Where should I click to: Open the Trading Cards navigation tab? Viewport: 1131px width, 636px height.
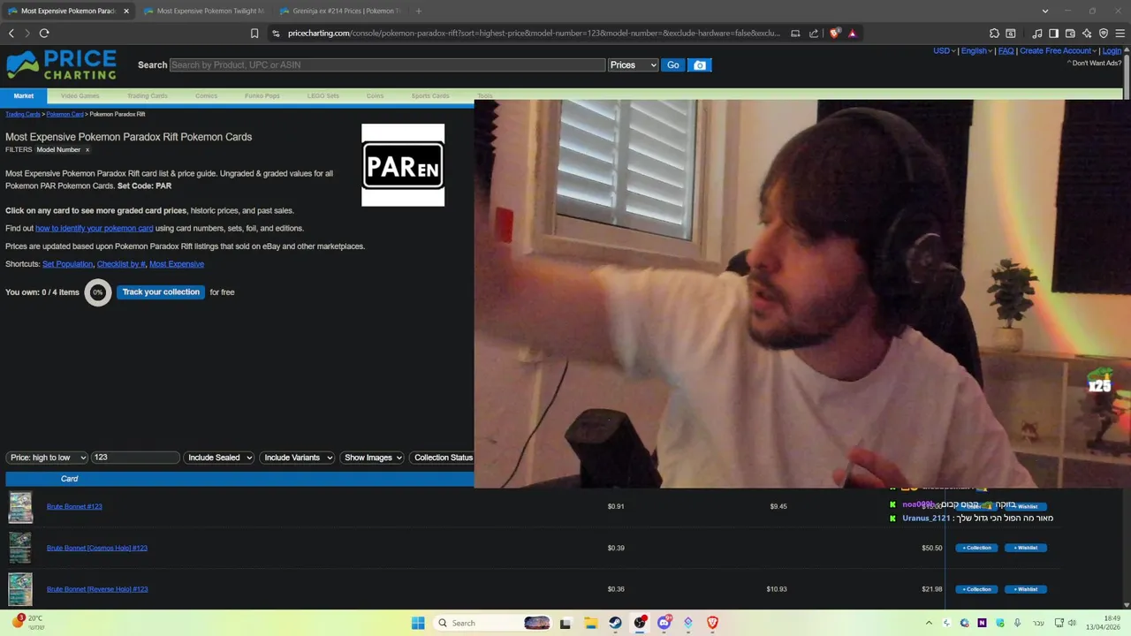pos(147,95)
